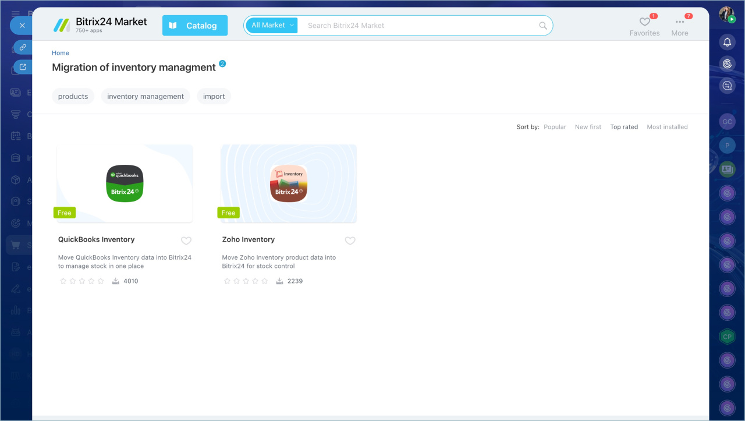Open Favorites heart in the header
The image size is (745, 421).
coord(645,26)
